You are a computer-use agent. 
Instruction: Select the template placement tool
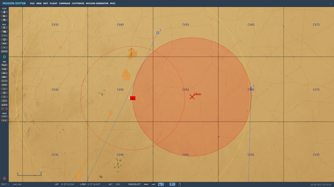coord(4,85)
